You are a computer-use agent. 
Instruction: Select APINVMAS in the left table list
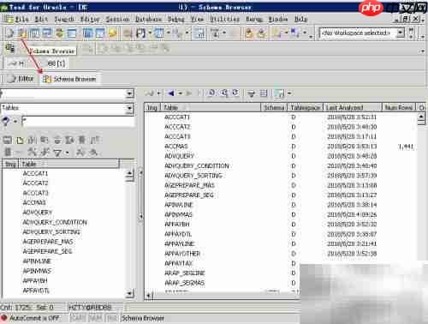(37, 271)
